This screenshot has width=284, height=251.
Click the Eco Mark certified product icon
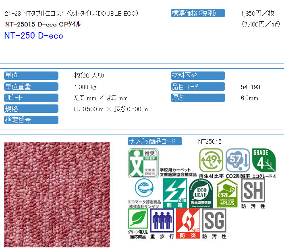tap(144, 188)
